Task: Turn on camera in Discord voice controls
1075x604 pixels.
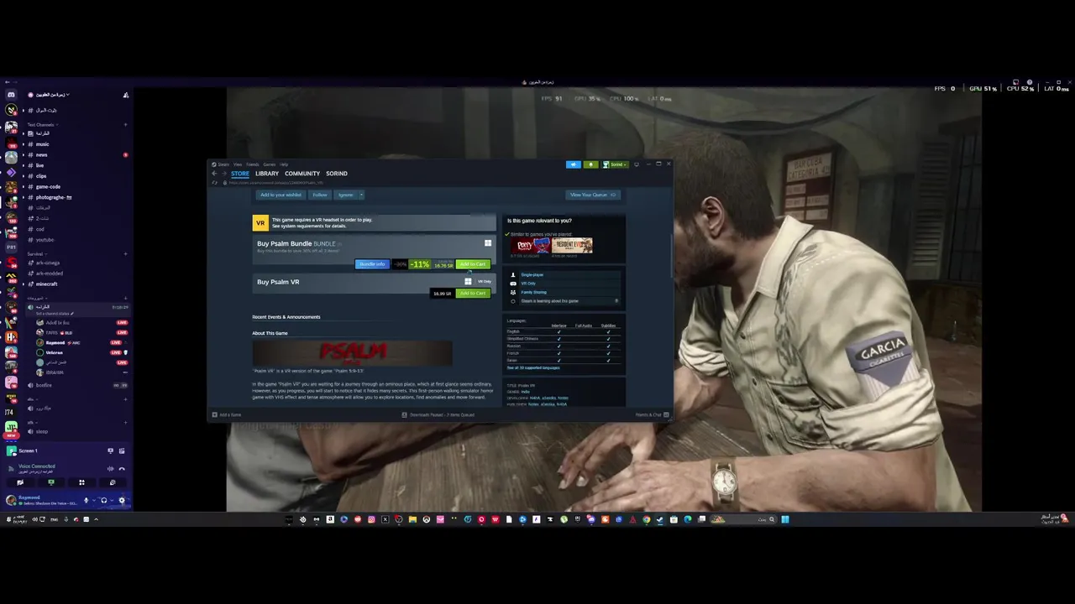Action: tap(20, 482)
